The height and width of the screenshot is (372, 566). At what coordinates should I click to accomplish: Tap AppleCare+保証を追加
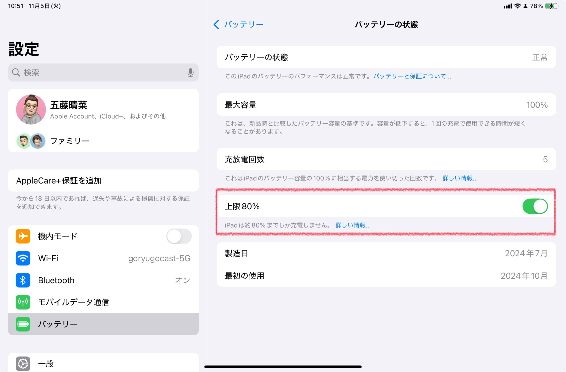pos(59,180)
